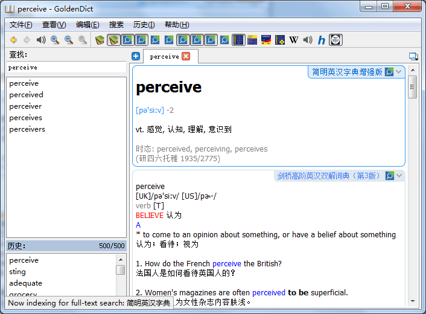Viewport: 426px width, 314px height.
Task: Select 'perceive' in the matches list
Action: [x=24, y=83]
